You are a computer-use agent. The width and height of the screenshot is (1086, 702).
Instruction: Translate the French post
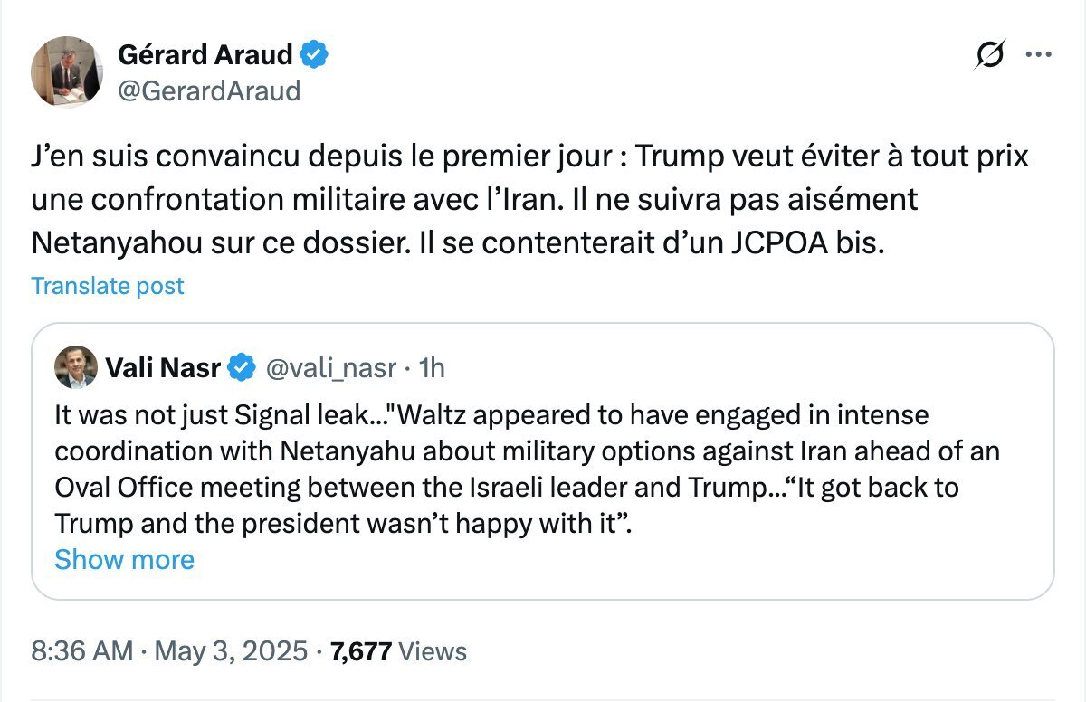point(108,286)
